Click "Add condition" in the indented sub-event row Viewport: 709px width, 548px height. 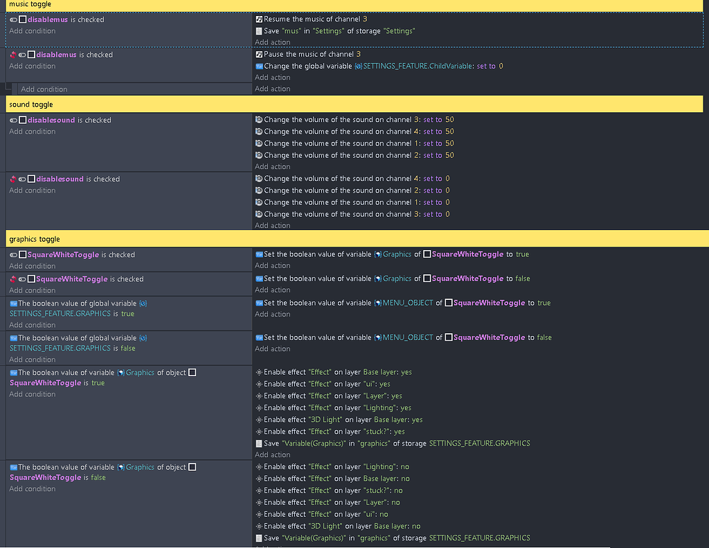coord(44,89)
